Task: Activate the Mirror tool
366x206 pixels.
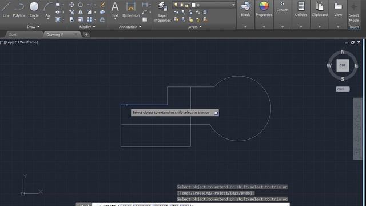Action: click(x=81, y=12)
